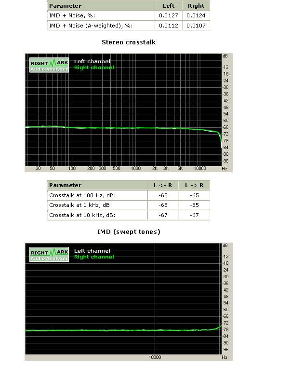291x368 pixels.
Task: Click the 0.0127 value in the Left column
Action: [168, 15]
